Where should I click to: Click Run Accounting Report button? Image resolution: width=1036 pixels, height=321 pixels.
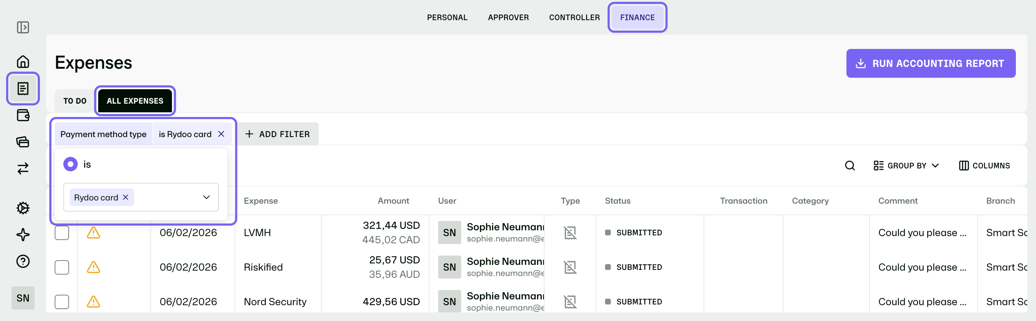pyautogui.click(x=931, y=63)
